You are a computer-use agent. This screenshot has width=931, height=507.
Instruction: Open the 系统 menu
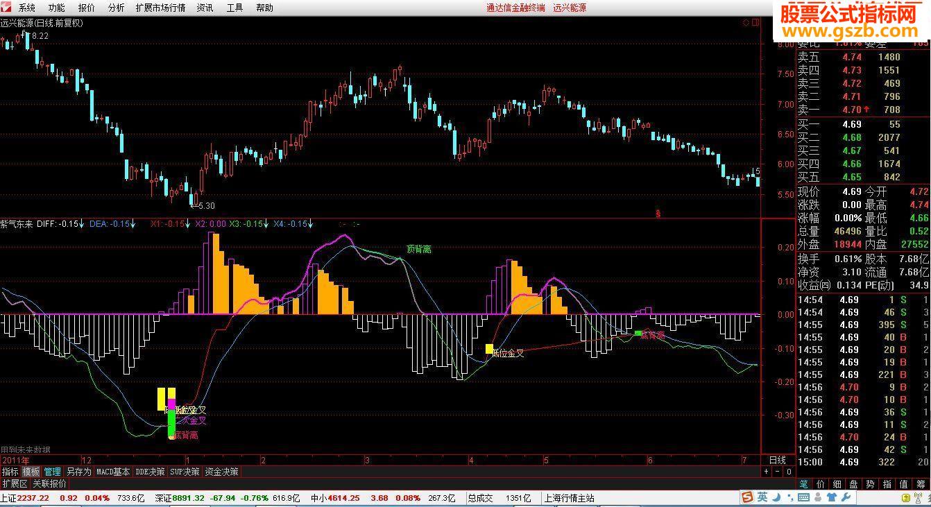click(27, 8)
